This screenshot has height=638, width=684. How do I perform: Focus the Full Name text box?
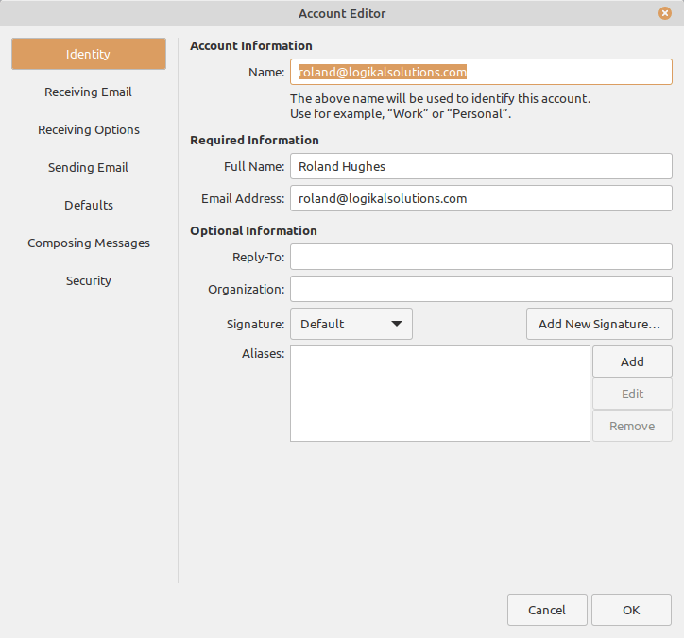481,166
